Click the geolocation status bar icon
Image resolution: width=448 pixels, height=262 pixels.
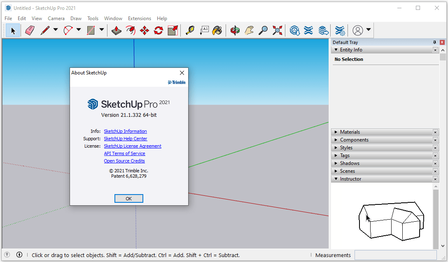pos(7,255)
